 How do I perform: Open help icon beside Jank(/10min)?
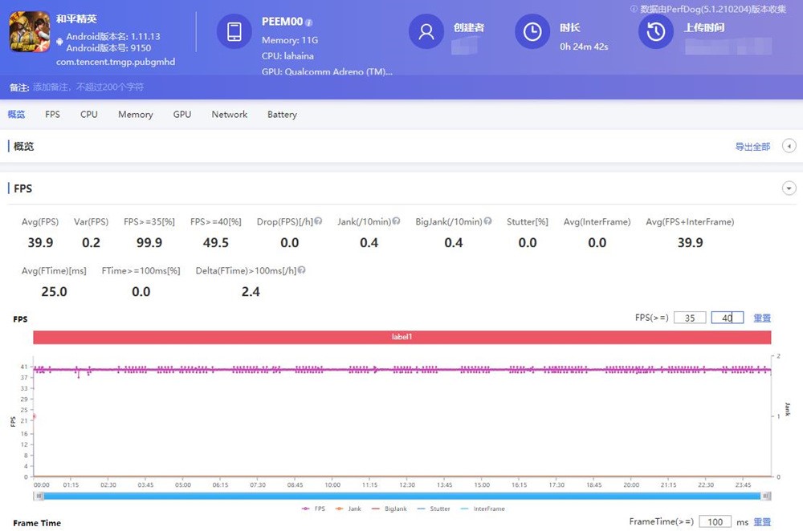397,221
